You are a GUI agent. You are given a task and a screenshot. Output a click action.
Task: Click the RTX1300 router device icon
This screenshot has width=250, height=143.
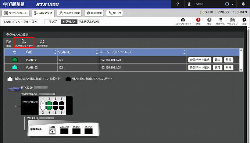pyautogui.click(x=14, y=89)
